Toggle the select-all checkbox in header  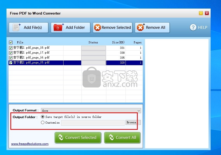[x=11, y=42]
